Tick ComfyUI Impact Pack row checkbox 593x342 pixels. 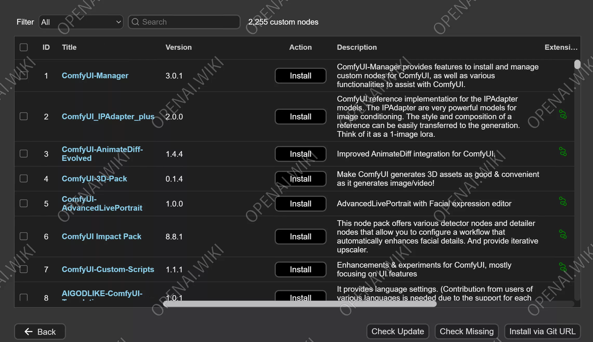(24, 236)
